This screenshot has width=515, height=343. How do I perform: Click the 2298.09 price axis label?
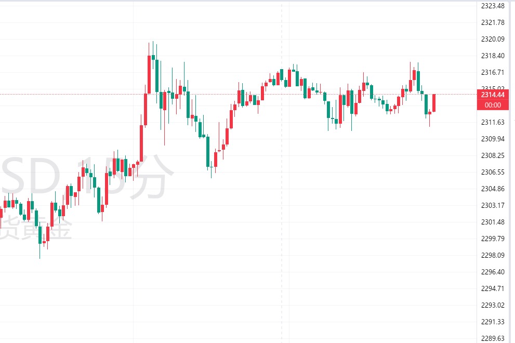(493, 255)
